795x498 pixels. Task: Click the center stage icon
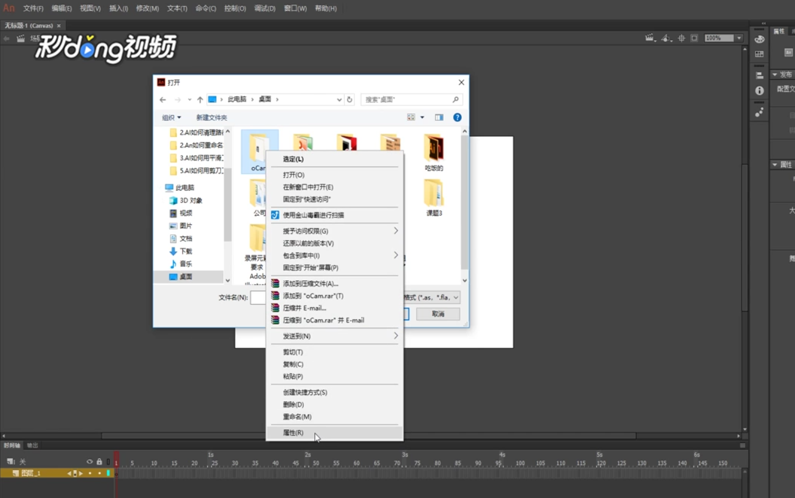[x=681, y=38]
